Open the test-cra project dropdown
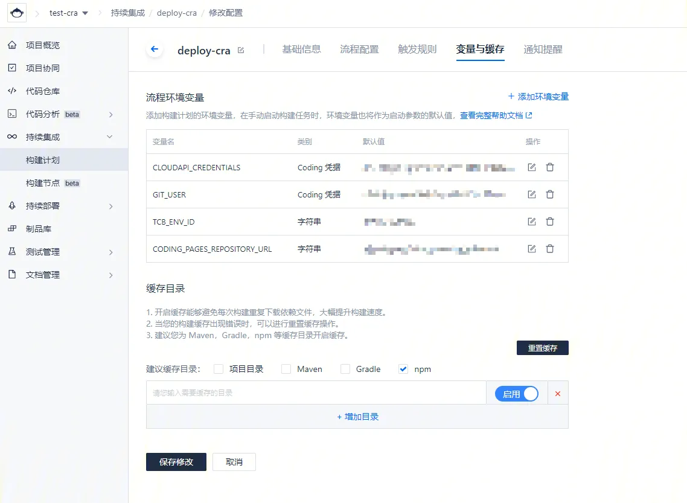This screenshot has height=503, width=687. 68,13
